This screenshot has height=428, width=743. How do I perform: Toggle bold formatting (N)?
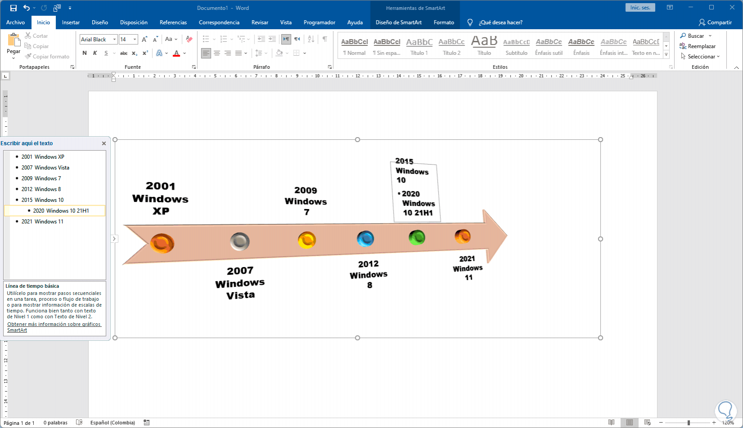[85, 53]
